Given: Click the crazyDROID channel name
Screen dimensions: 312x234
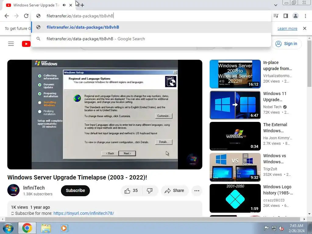Looking at the screenshot, I should pyautogui.click(x=274, y=200).
